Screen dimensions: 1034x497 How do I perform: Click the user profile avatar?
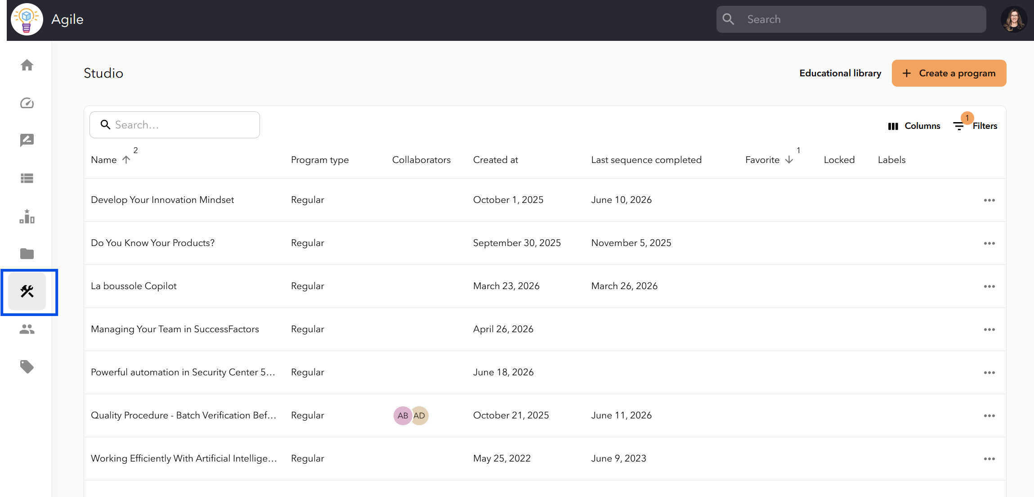[1014, 19]
